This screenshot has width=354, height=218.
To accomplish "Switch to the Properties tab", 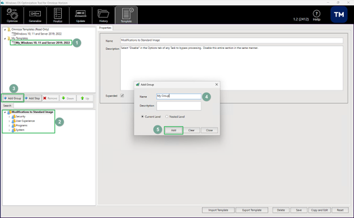I will (x=105, y=28).
